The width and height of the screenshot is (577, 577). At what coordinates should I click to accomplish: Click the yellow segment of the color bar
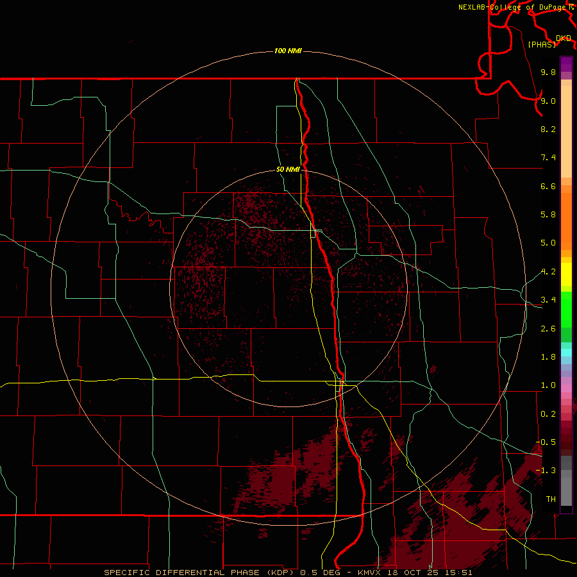click(x=566, y=274)
